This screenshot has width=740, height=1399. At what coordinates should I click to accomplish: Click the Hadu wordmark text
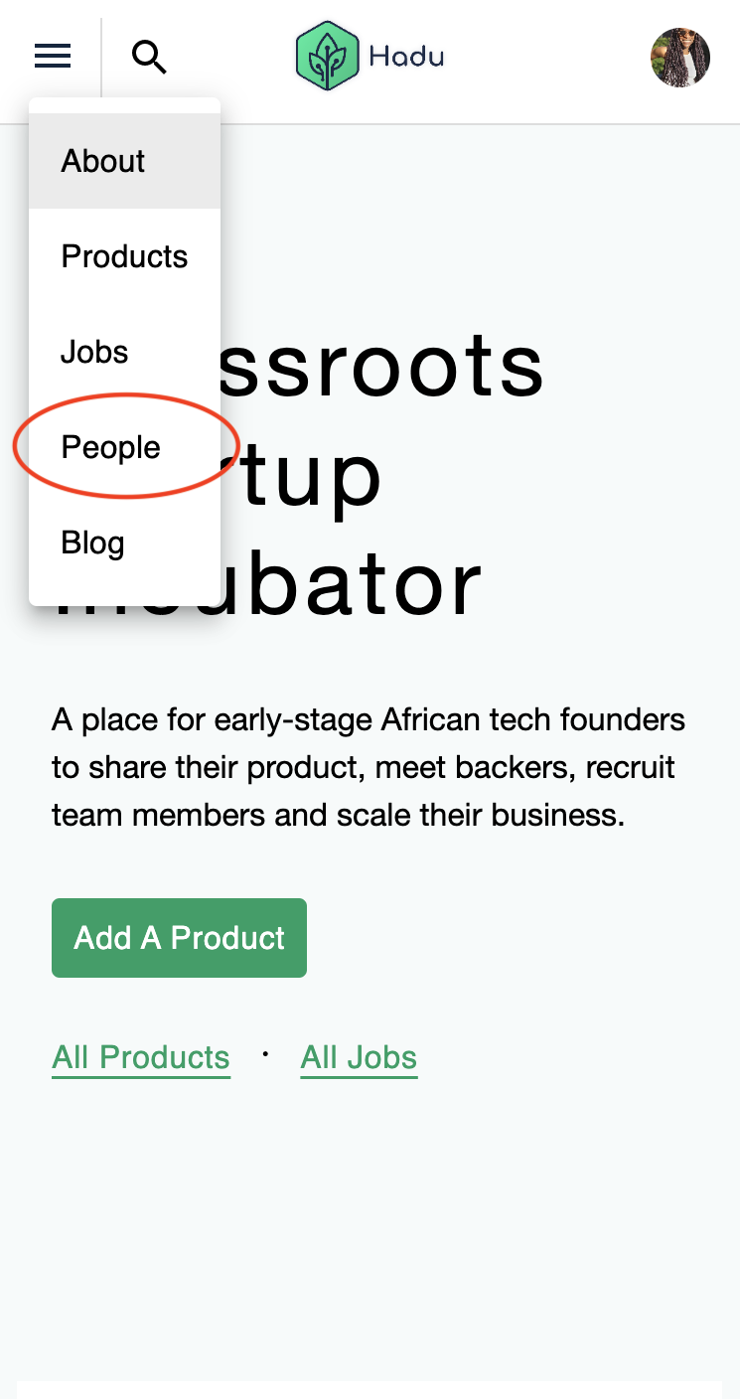pyautogui.click(x=406, y=57)
